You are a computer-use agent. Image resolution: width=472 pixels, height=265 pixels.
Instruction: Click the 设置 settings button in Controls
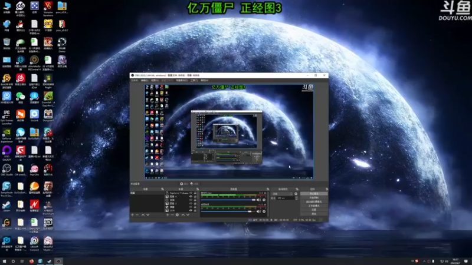[314, 210]
